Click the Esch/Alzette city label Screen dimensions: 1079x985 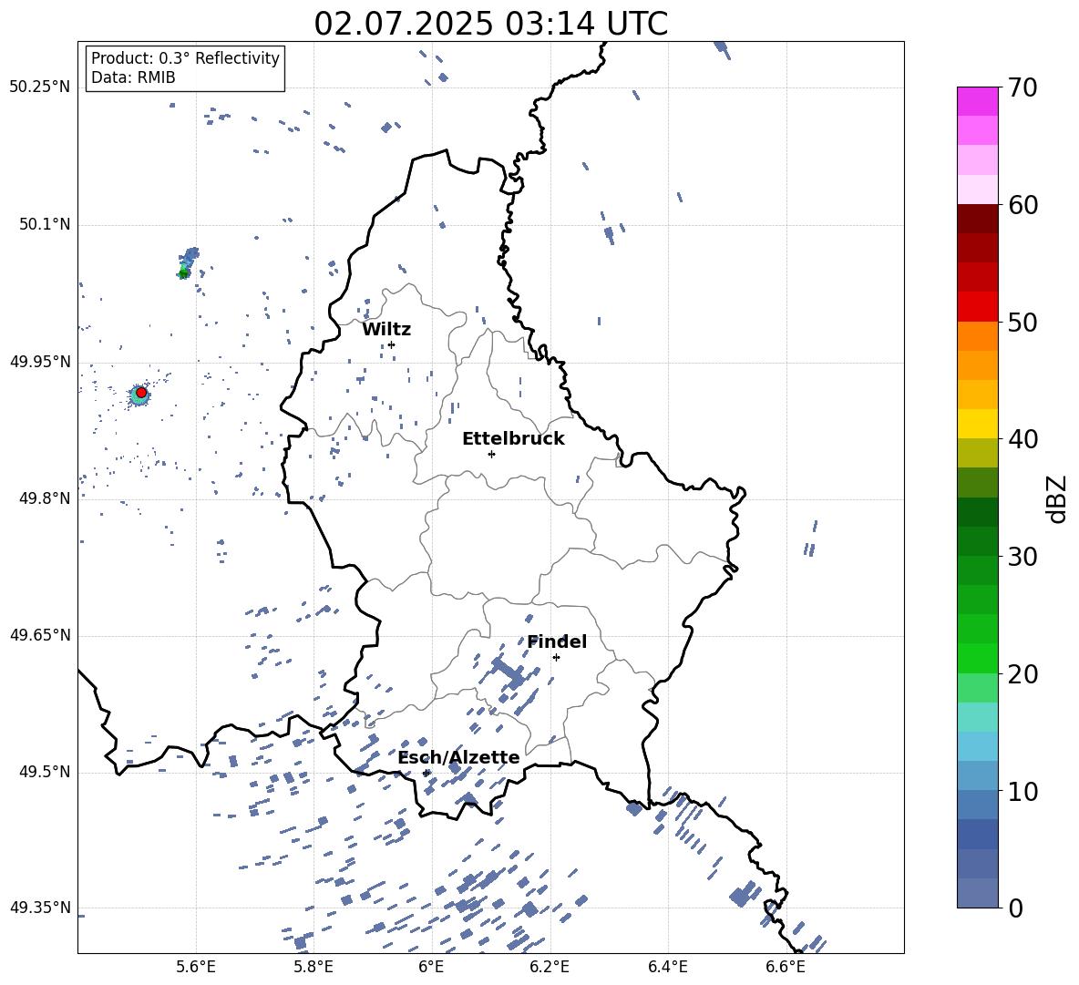(x=458, y=758)
